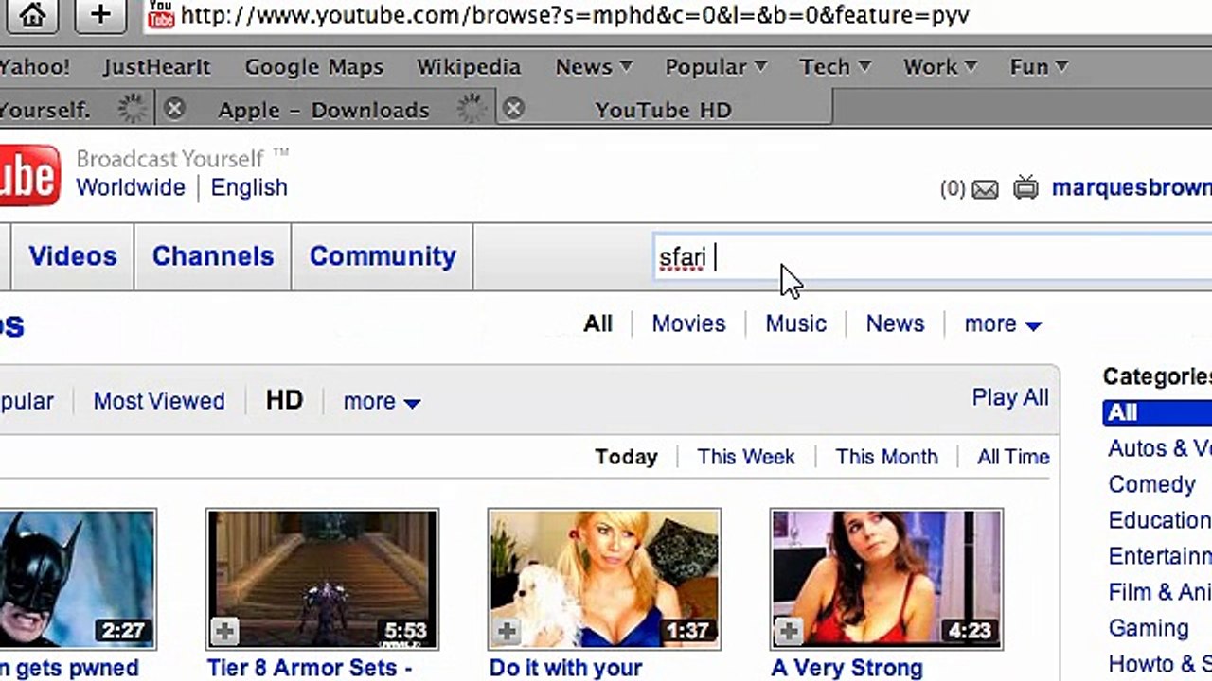
Task: Show videos from This Week
Action: (746, 457)
